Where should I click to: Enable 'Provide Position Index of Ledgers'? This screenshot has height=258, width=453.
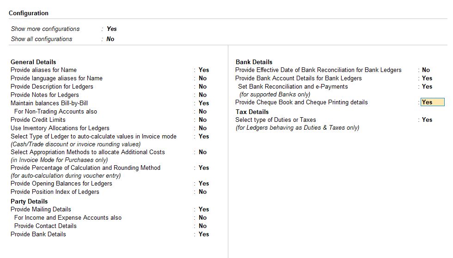coord(202,192)
